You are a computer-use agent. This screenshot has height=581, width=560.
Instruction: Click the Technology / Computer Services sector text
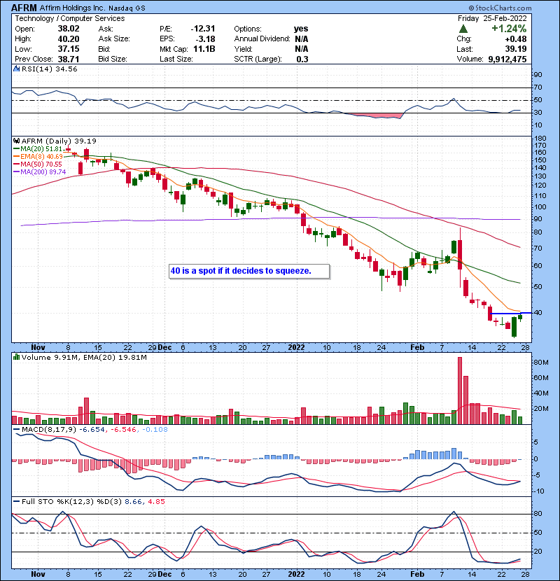[70, 18]
